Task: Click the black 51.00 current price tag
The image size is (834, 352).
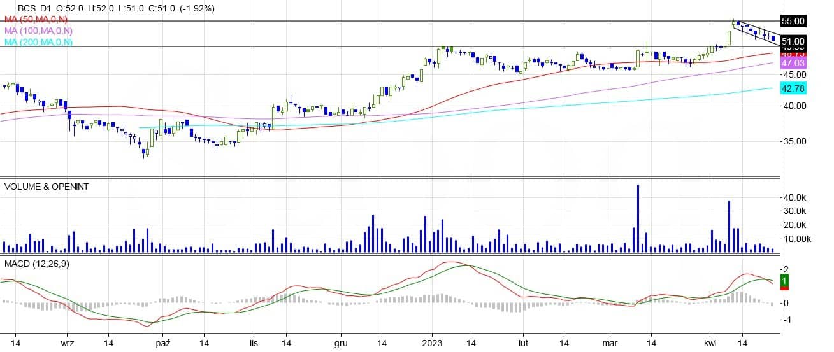Action: pyautogui.click(x=793, y=40)
